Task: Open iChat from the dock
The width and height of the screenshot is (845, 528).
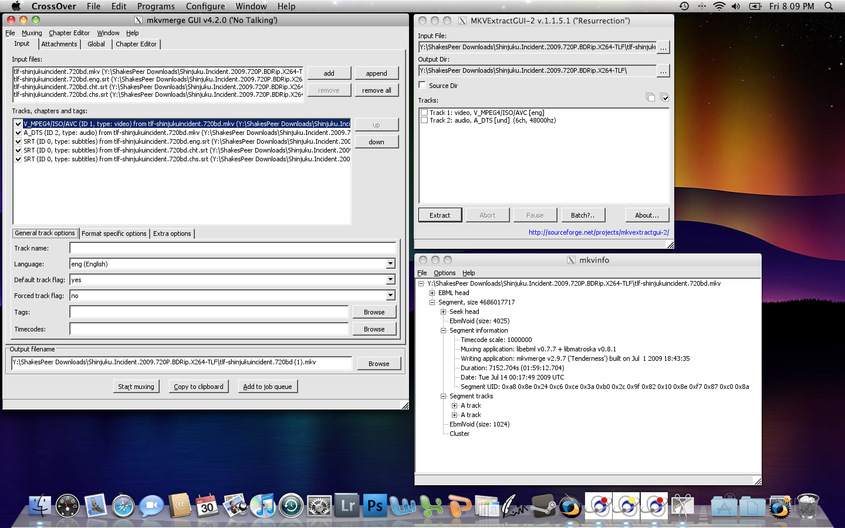Action: pos(151,506)
